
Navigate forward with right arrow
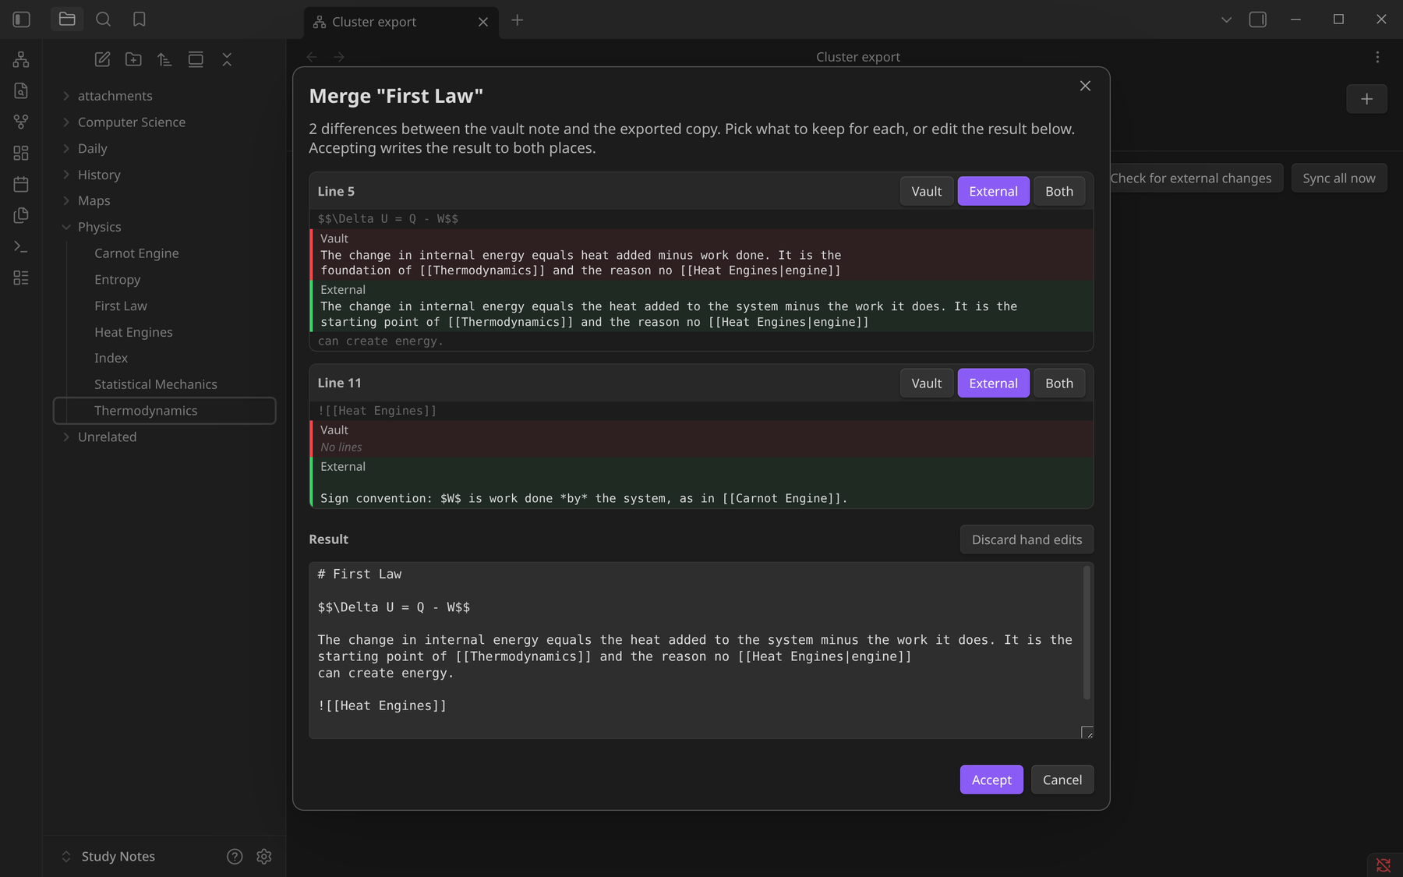point(339,57)
